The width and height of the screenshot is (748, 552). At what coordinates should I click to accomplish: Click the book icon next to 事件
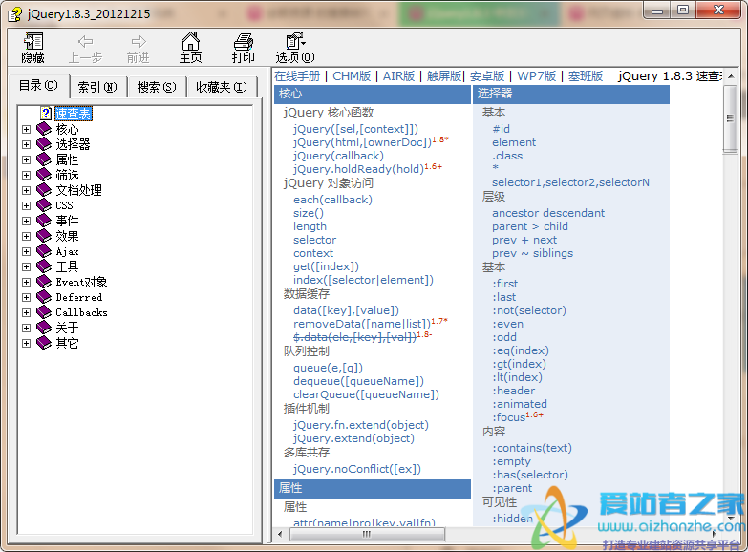pos(44,221)
